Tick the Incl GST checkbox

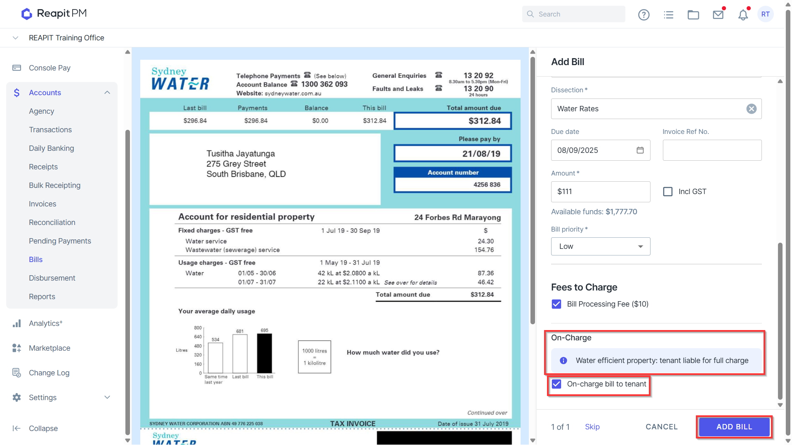tap(667, 192)
